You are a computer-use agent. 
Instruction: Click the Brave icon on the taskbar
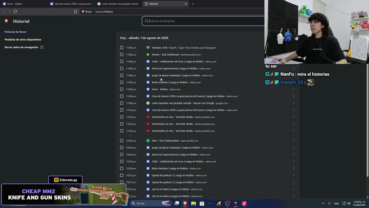[185, 203]
